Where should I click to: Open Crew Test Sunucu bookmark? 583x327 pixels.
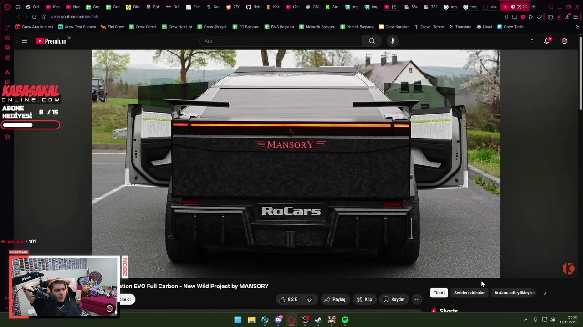77,27
